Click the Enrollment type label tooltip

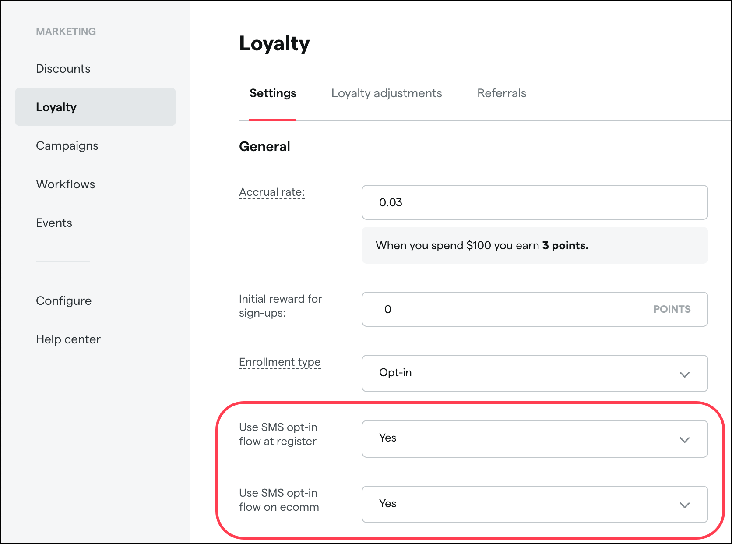pos(280,362)
